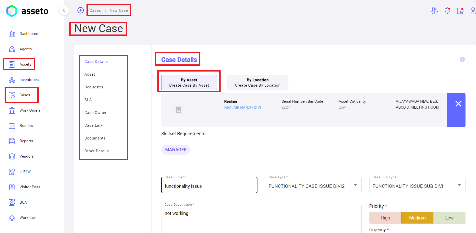Set priority to High

coord(385,218)
